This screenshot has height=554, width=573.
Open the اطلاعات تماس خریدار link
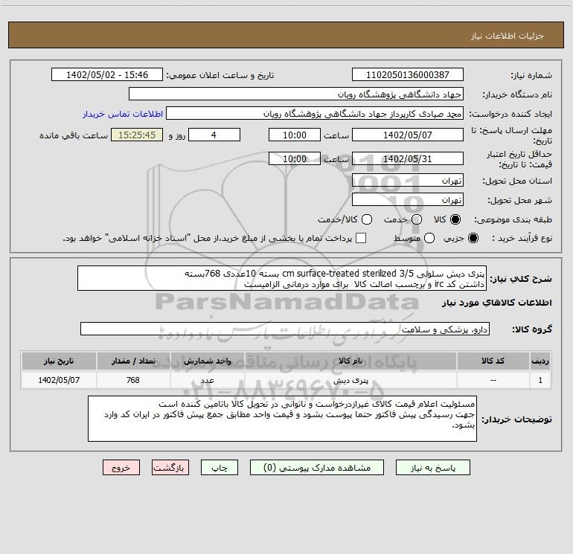[x=123, y=114]
